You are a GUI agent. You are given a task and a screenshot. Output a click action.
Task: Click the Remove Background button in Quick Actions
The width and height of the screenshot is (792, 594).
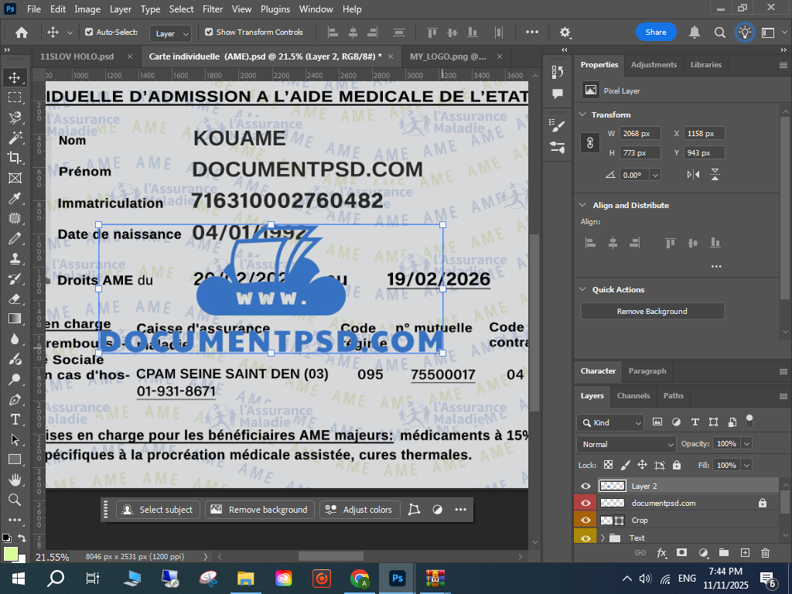652,311
